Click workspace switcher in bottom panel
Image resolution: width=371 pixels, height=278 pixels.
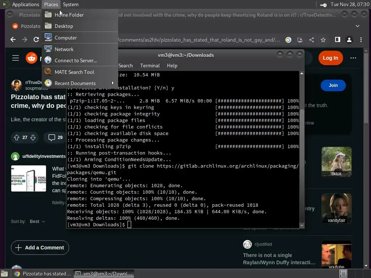[343, 274]
